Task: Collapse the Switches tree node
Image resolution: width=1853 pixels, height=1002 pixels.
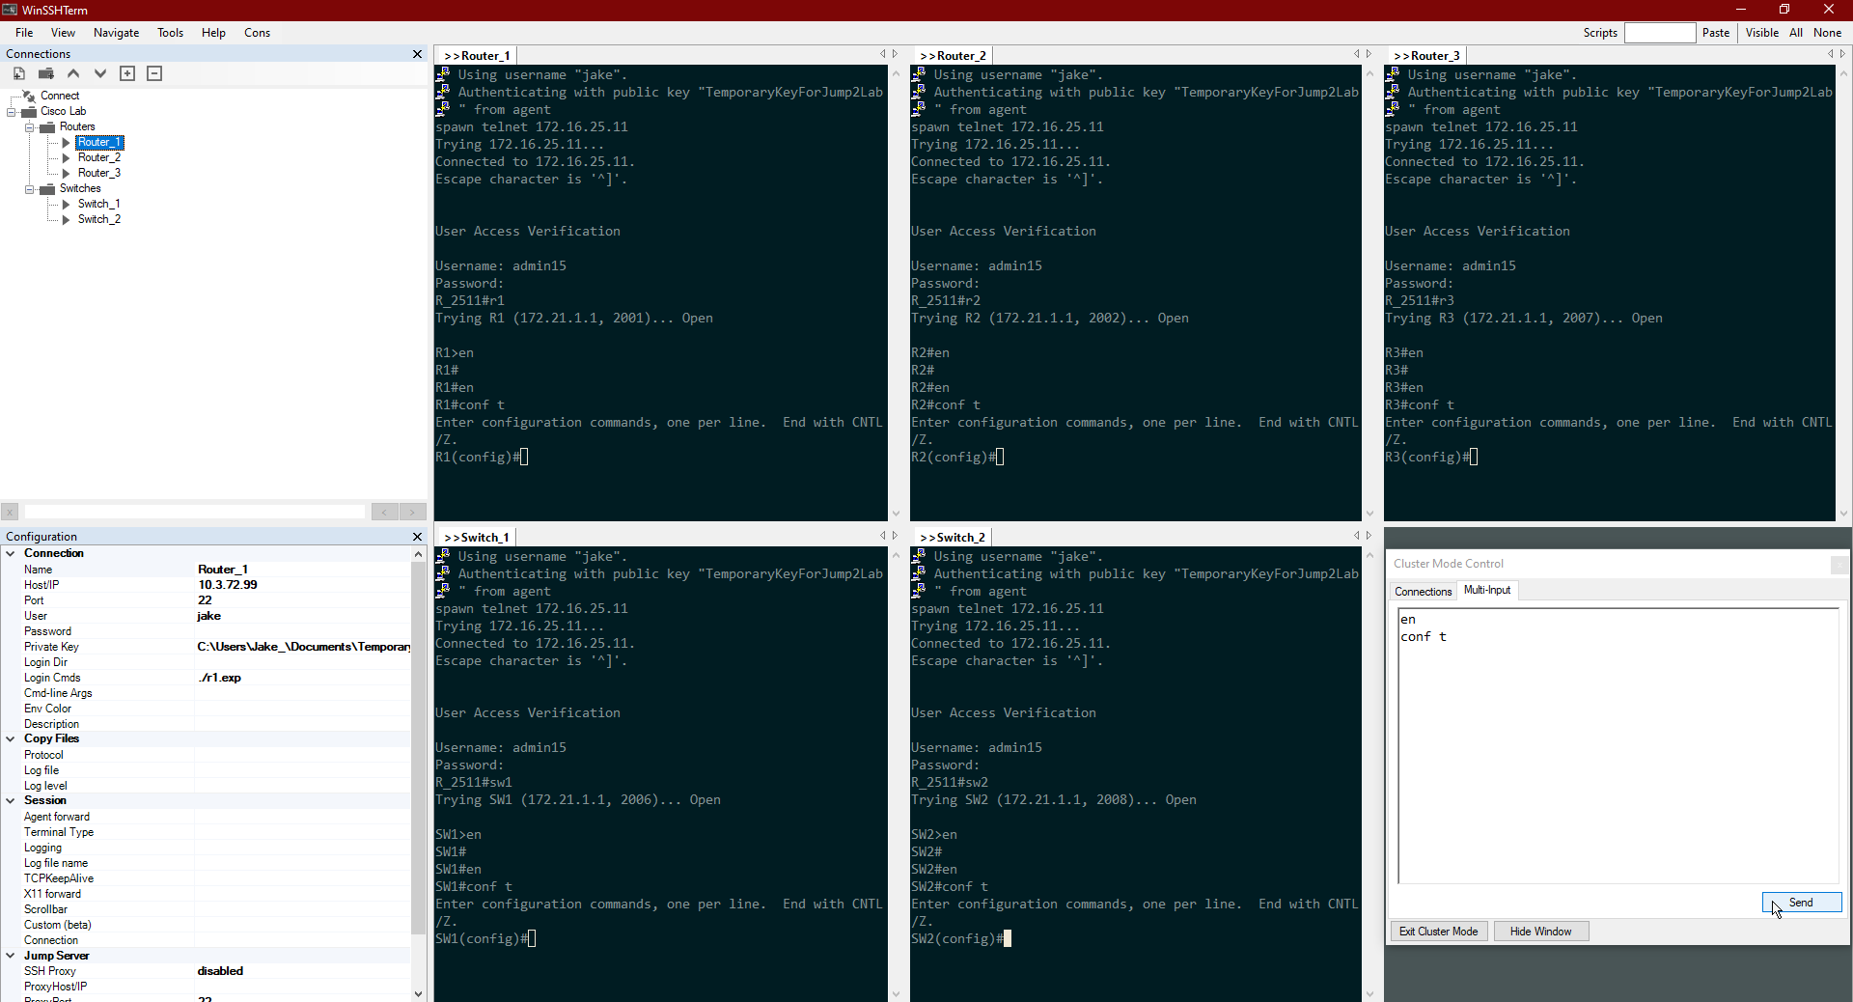Action: [x=30, y=188]
